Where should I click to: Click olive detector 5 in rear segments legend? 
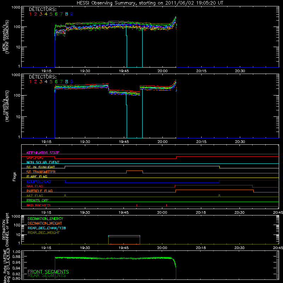pos(51,82)
